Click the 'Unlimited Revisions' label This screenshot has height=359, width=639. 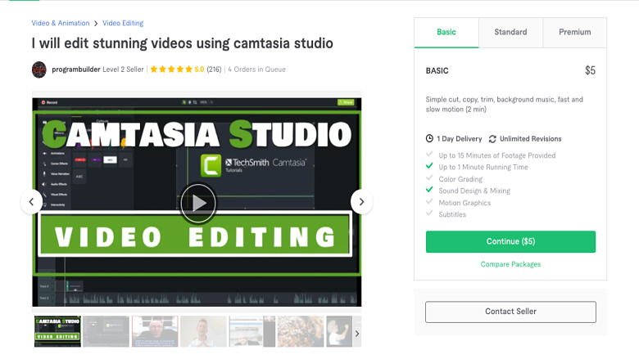pyautogui.click(x=531, y=139)
